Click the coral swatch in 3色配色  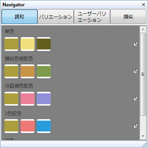click(28, 126)
